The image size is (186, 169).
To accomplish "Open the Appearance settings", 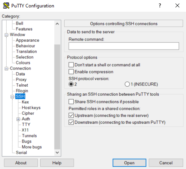I will pyautogui.click(x=27, y=40).
